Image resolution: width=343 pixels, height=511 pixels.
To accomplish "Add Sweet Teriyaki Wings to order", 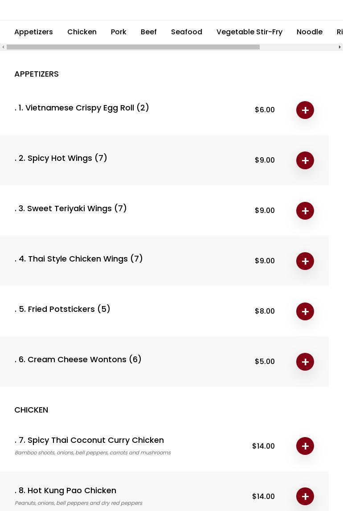I will tap(305, 211).
